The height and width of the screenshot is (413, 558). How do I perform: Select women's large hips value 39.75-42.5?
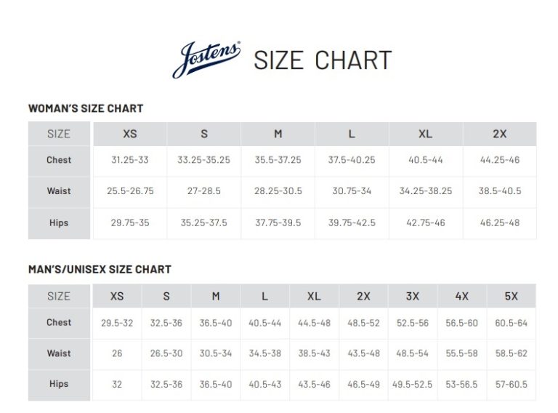coord(352,223)
